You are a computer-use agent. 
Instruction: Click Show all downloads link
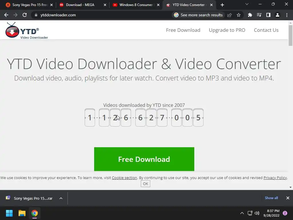(271, 198)
